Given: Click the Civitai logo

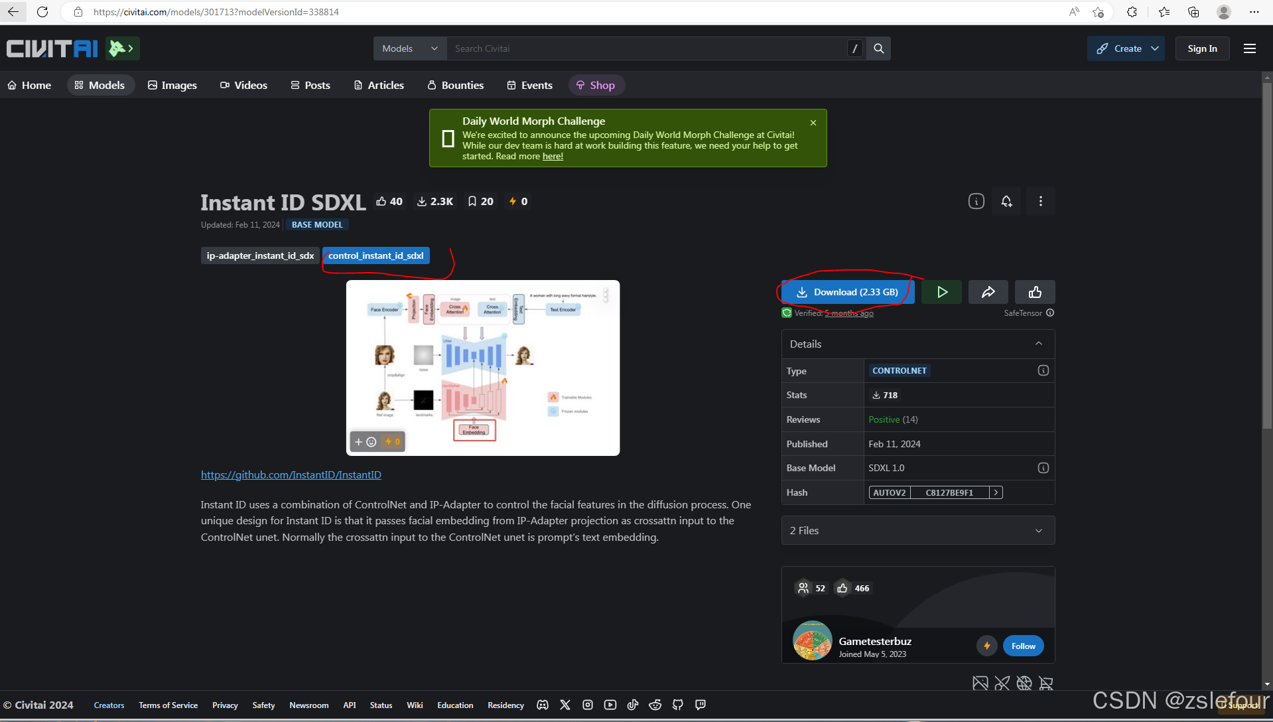Looking at the screenshot, I should click(x=52, y=48).
